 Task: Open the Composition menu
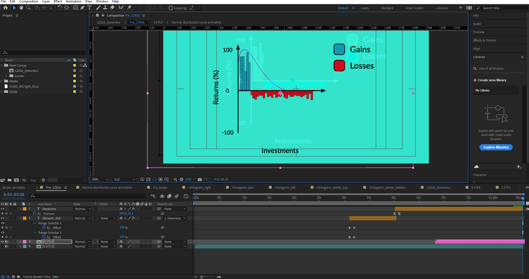click(x=28, y=2)
